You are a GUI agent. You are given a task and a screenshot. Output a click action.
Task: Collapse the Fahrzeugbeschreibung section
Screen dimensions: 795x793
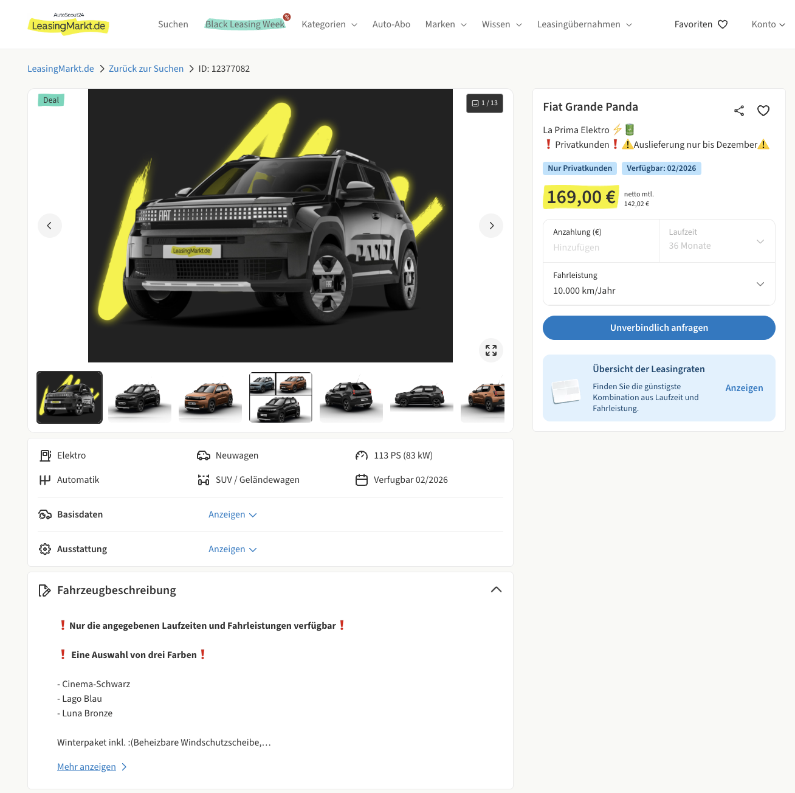point(496,590)
